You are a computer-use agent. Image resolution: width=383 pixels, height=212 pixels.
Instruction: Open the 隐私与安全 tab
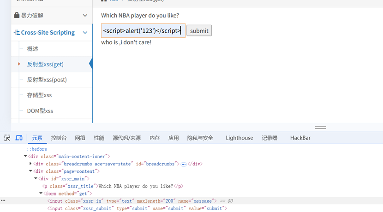pos(200,138)
